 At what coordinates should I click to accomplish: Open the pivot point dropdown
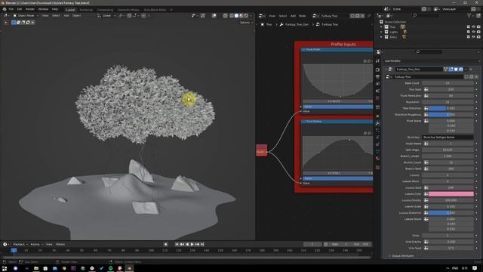click(x=122, y=15)
